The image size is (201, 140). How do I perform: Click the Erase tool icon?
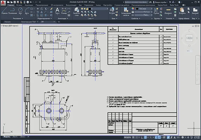click(x=51, y=9)
